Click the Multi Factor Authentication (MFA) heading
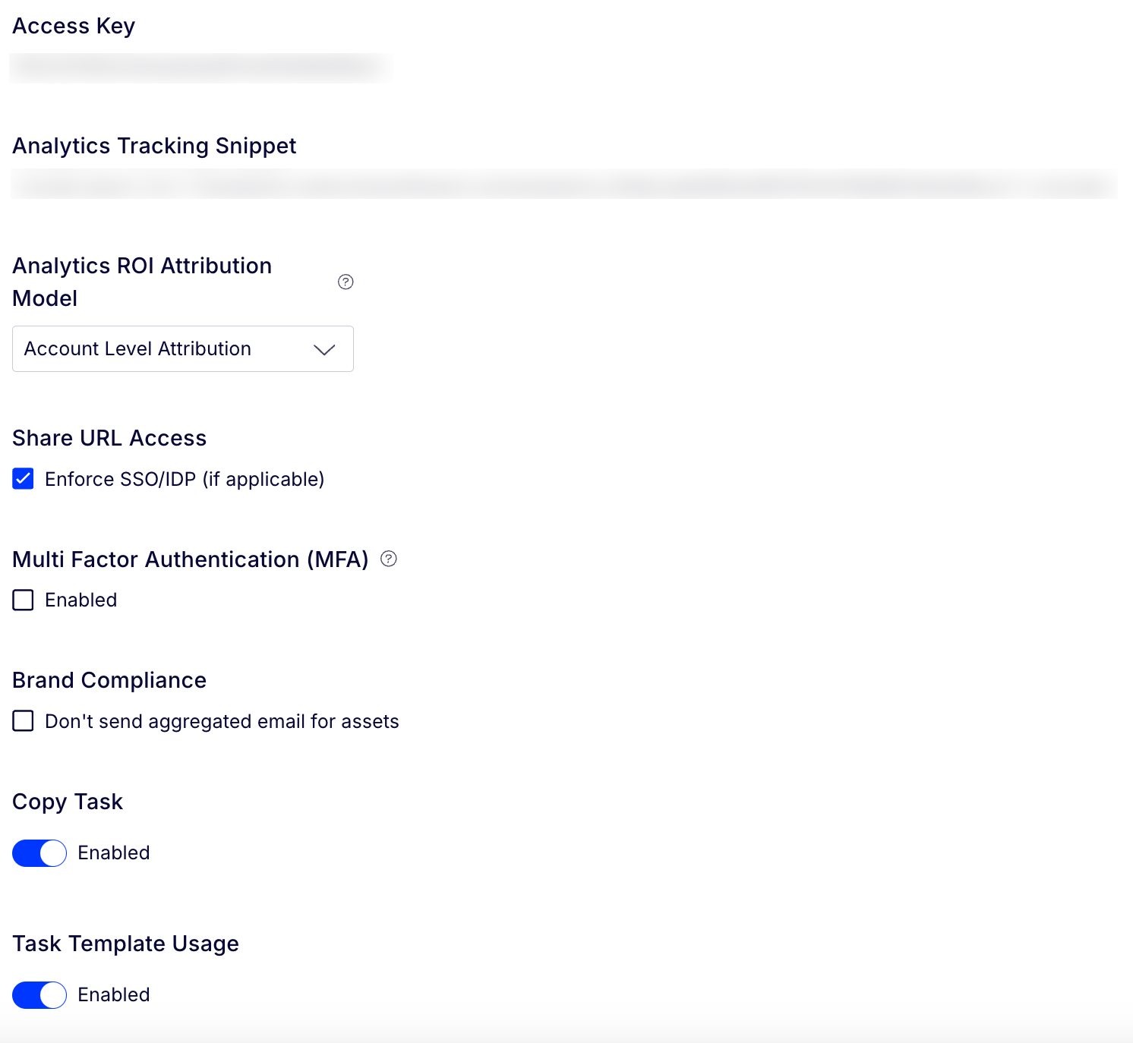1133x1043 pixels. click(x=191, y=559)
